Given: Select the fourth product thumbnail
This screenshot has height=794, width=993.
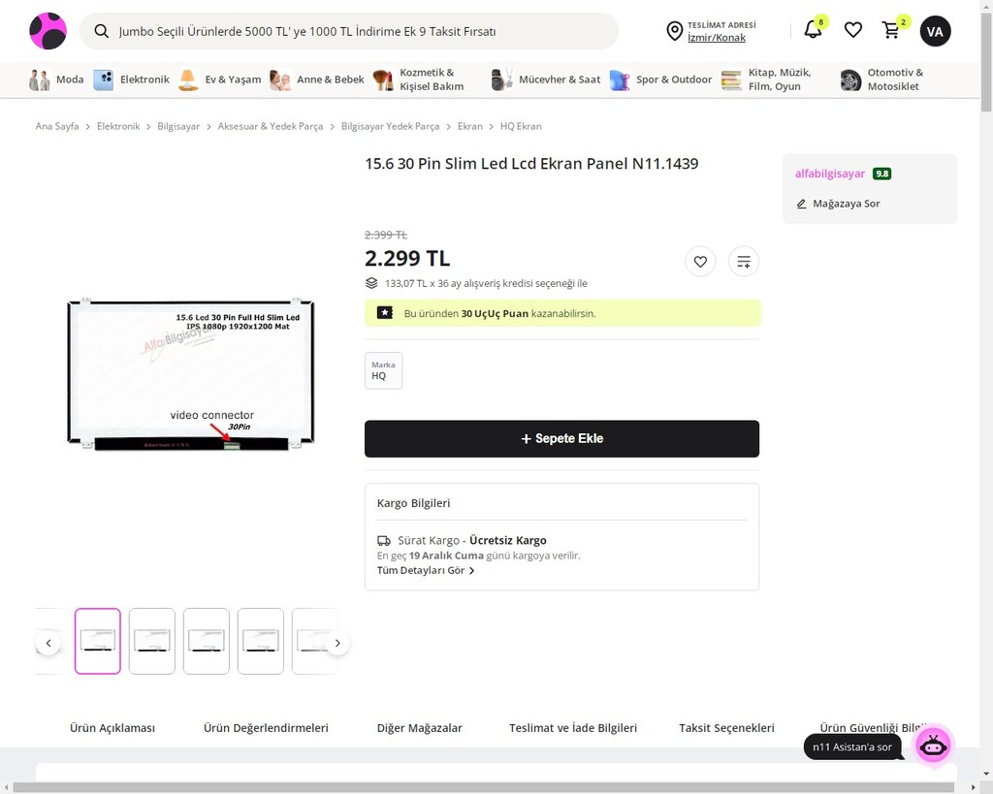Looking at the screenshot, I should point(260,642).
